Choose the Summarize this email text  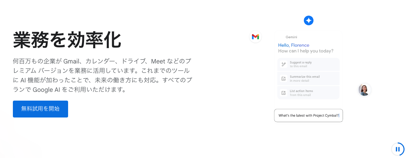(x=305, y=77)
